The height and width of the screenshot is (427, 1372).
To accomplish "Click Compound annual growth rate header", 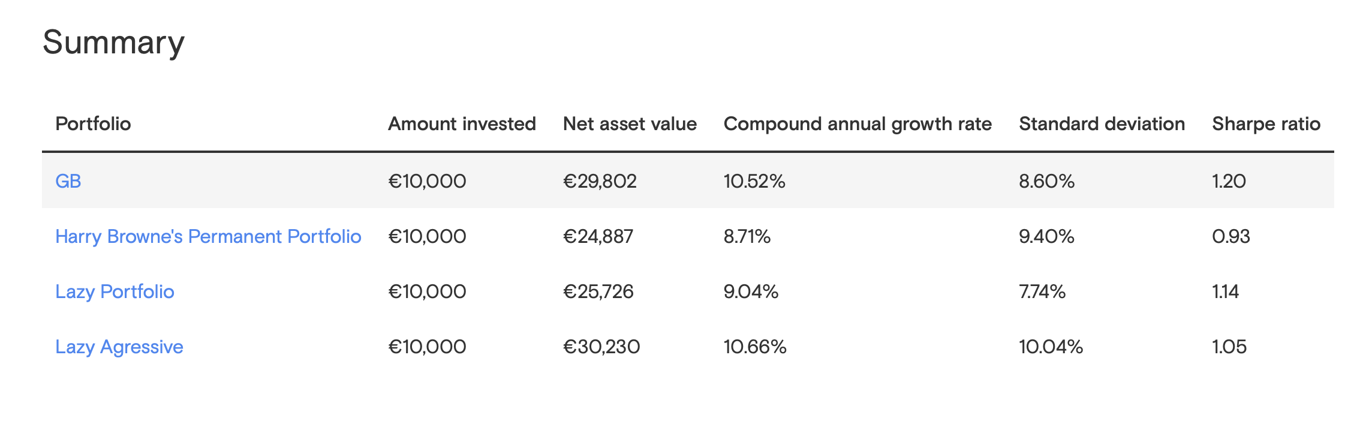I will pyautogui.click(x=857, y=124).
